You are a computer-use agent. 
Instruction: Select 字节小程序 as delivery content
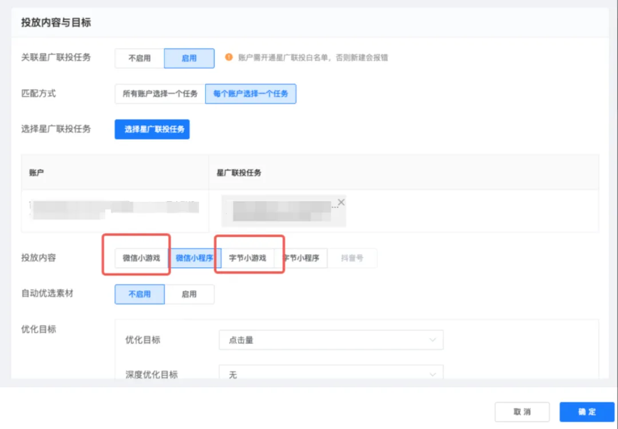pos(301,258)
